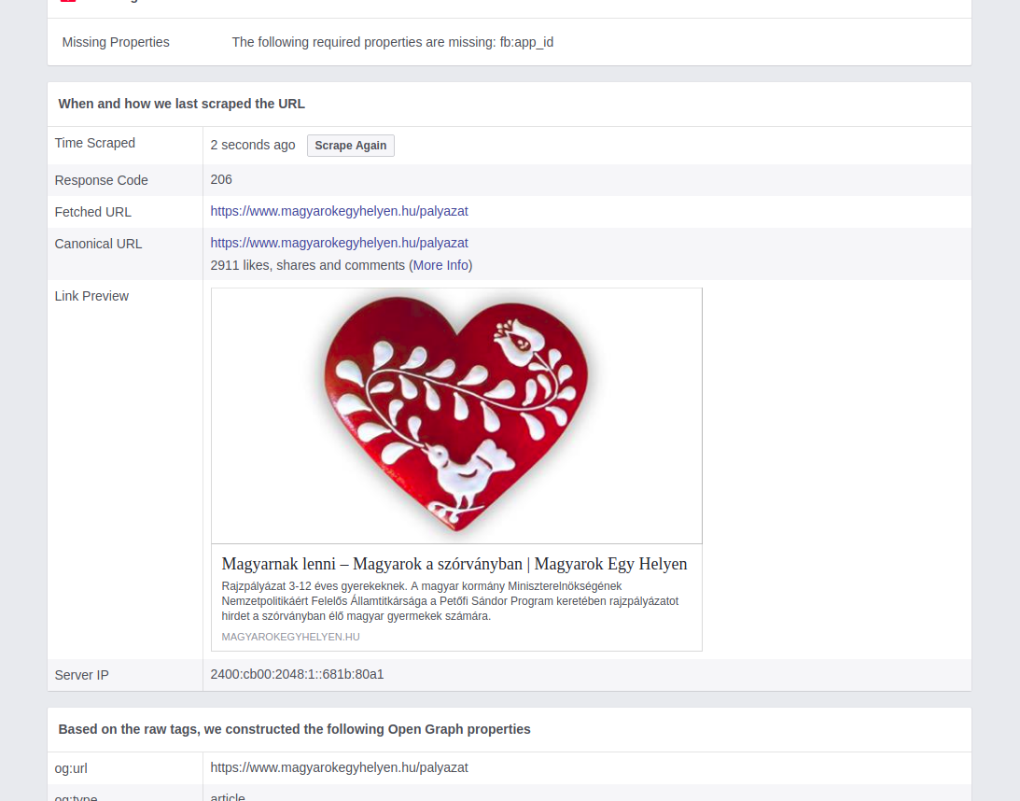1020x801 pixels.
Task: Open the Fetched URL palyazat link
Action: (339, 211)
